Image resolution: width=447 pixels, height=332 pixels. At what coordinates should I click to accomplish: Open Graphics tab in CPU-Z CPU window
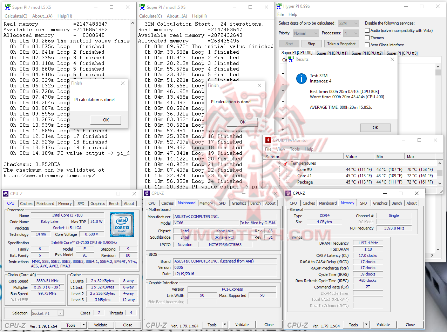tap(98, 204)
